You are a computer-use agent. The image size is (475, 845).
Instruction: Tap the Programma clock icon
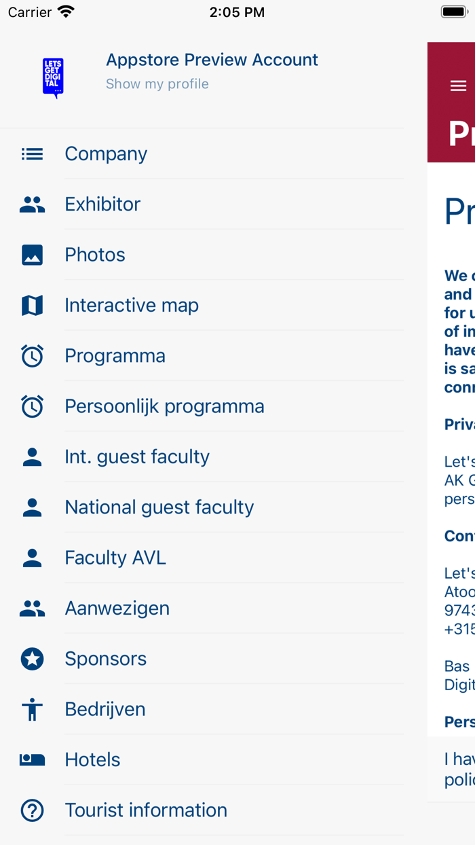pyautogui.click(x=32, y=355)
